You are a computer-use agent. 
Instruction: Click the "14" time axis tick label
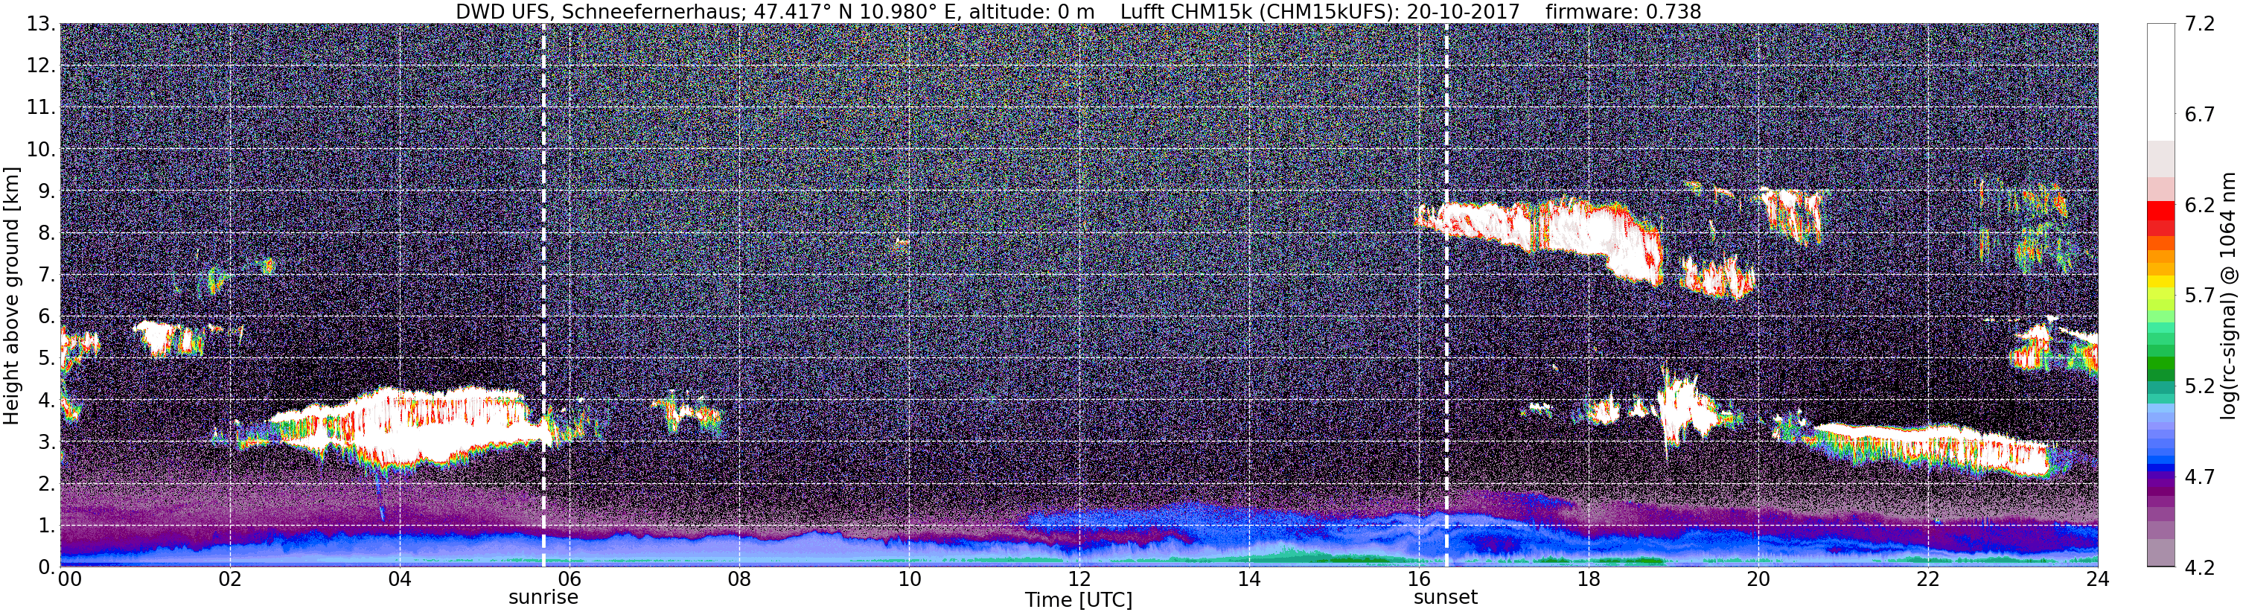click(x=1248, y=579)
